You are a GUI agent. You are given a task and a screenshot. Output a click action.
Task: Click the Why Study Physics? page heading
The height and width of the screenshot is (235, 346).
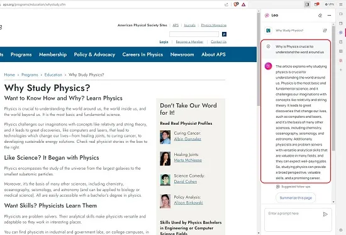pos(47,88)
